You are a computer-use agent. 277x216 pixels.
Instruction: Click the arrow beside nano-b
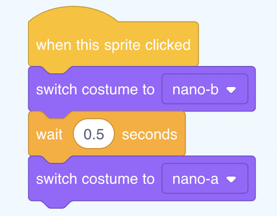click(231, 90)
